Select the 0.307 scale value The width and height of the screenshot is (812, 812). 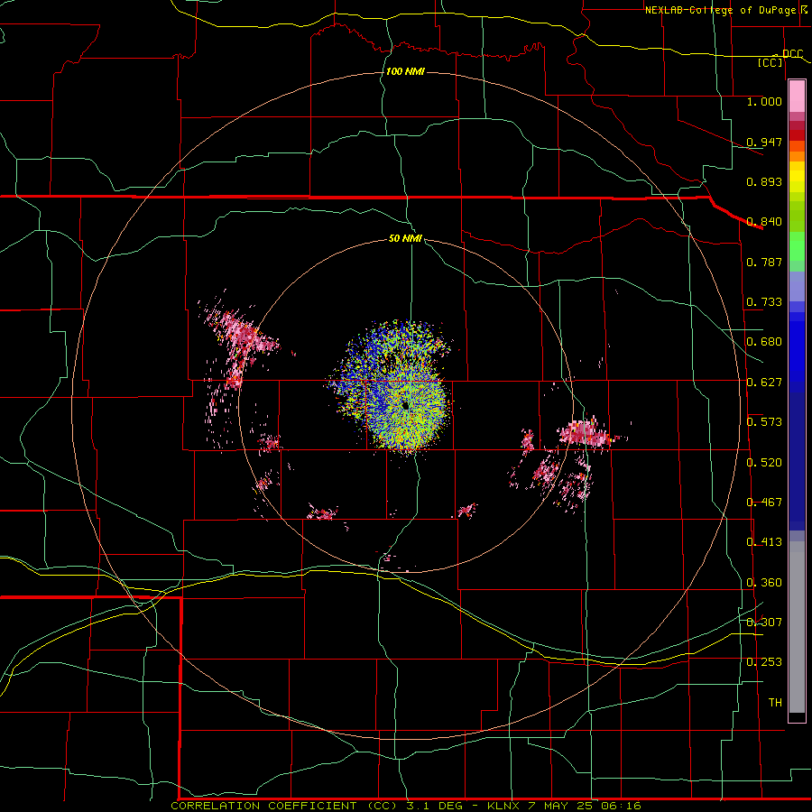point(764,623)
